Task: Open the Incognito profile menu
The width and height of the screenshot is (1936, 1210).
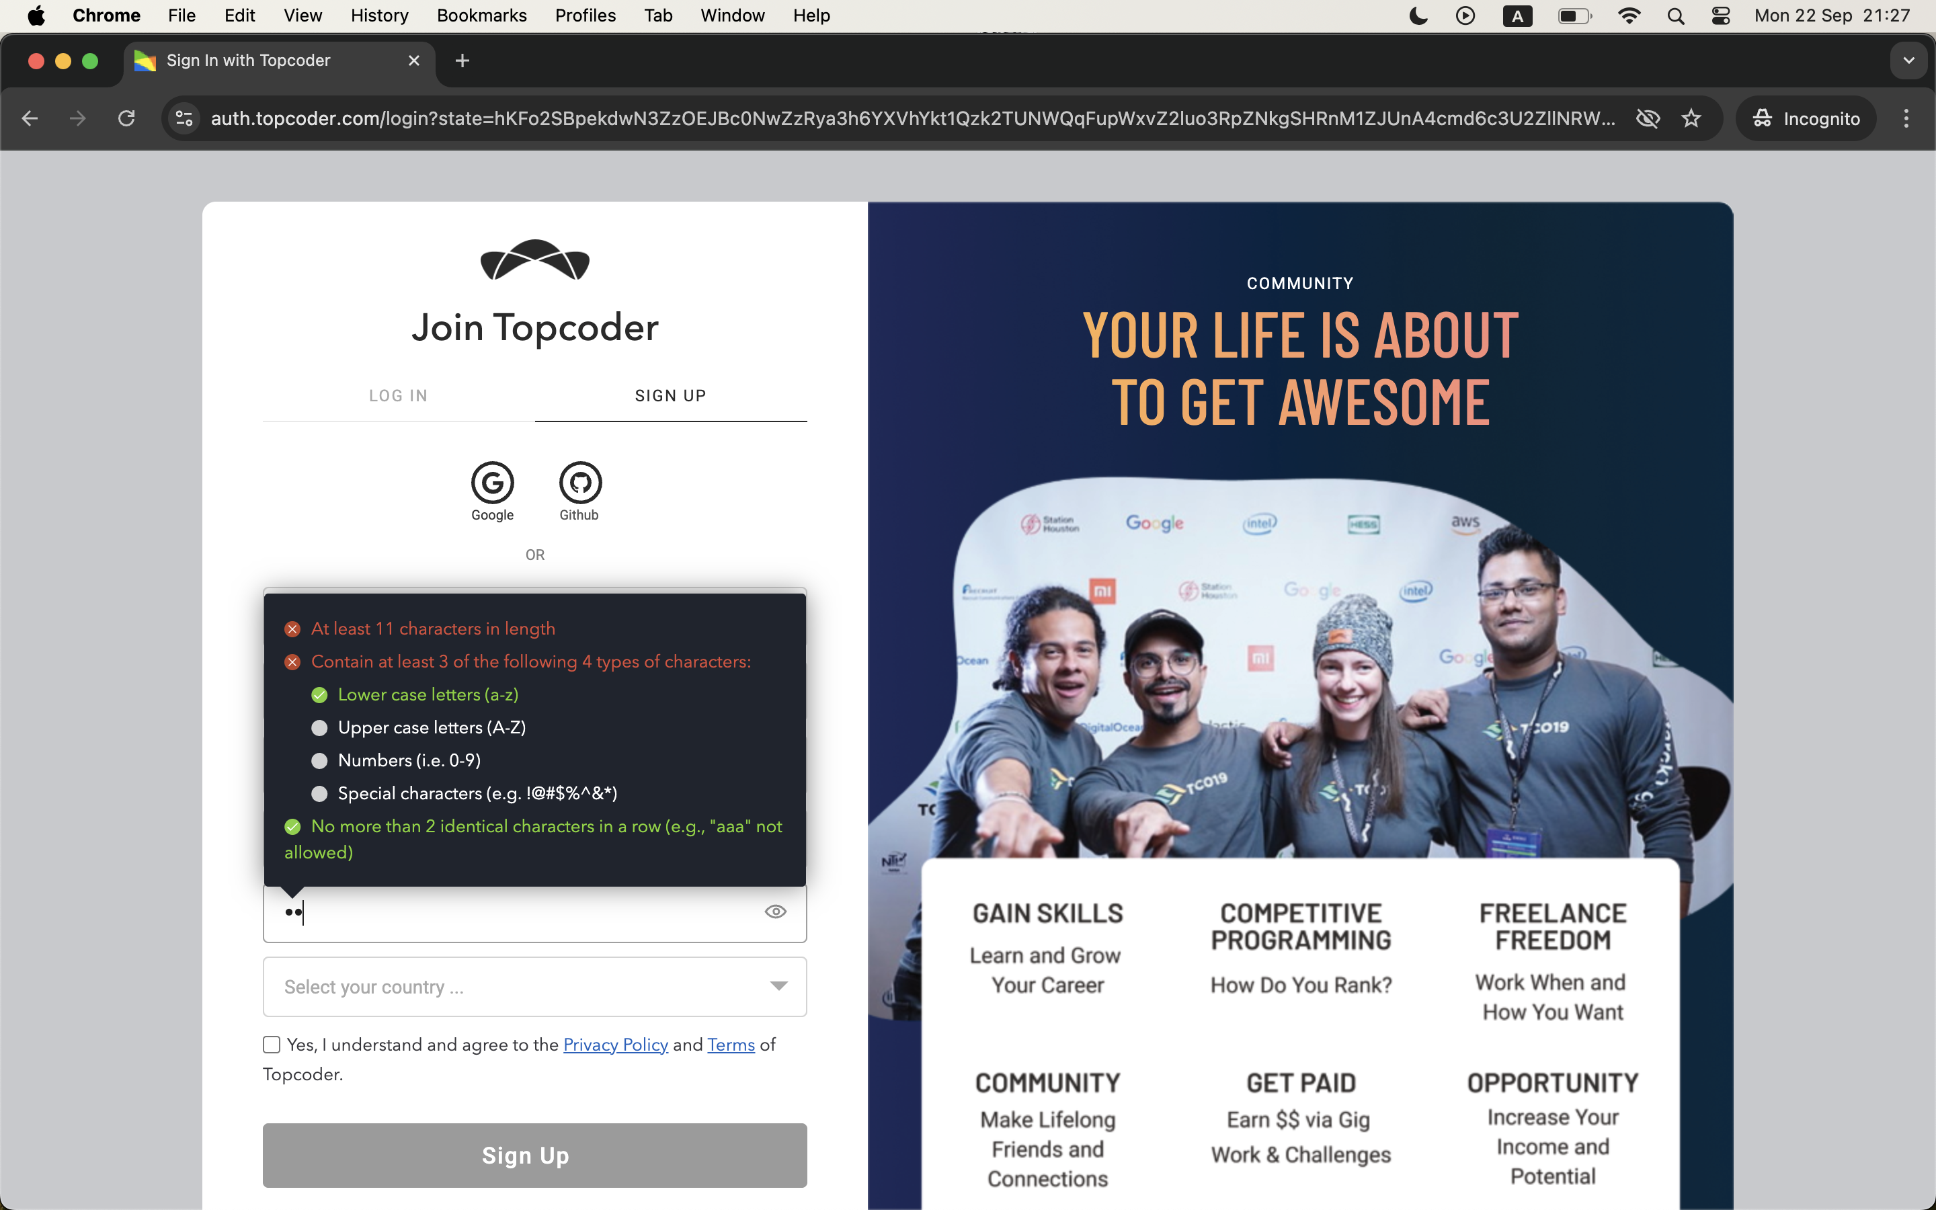Action: (1806, 118)
